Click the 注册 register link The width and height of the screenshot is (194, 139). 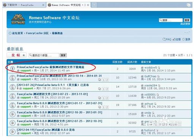click(177, 39)
